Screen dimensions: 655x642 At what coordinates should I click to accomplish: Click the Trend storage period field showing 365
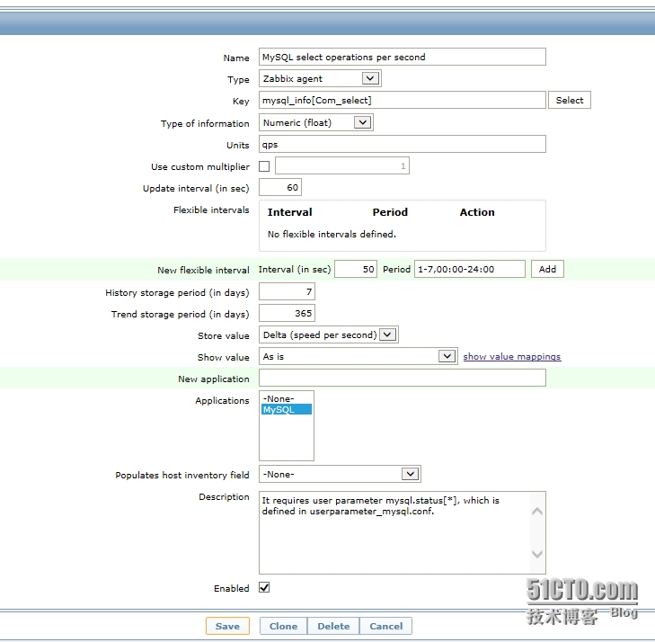287,314
